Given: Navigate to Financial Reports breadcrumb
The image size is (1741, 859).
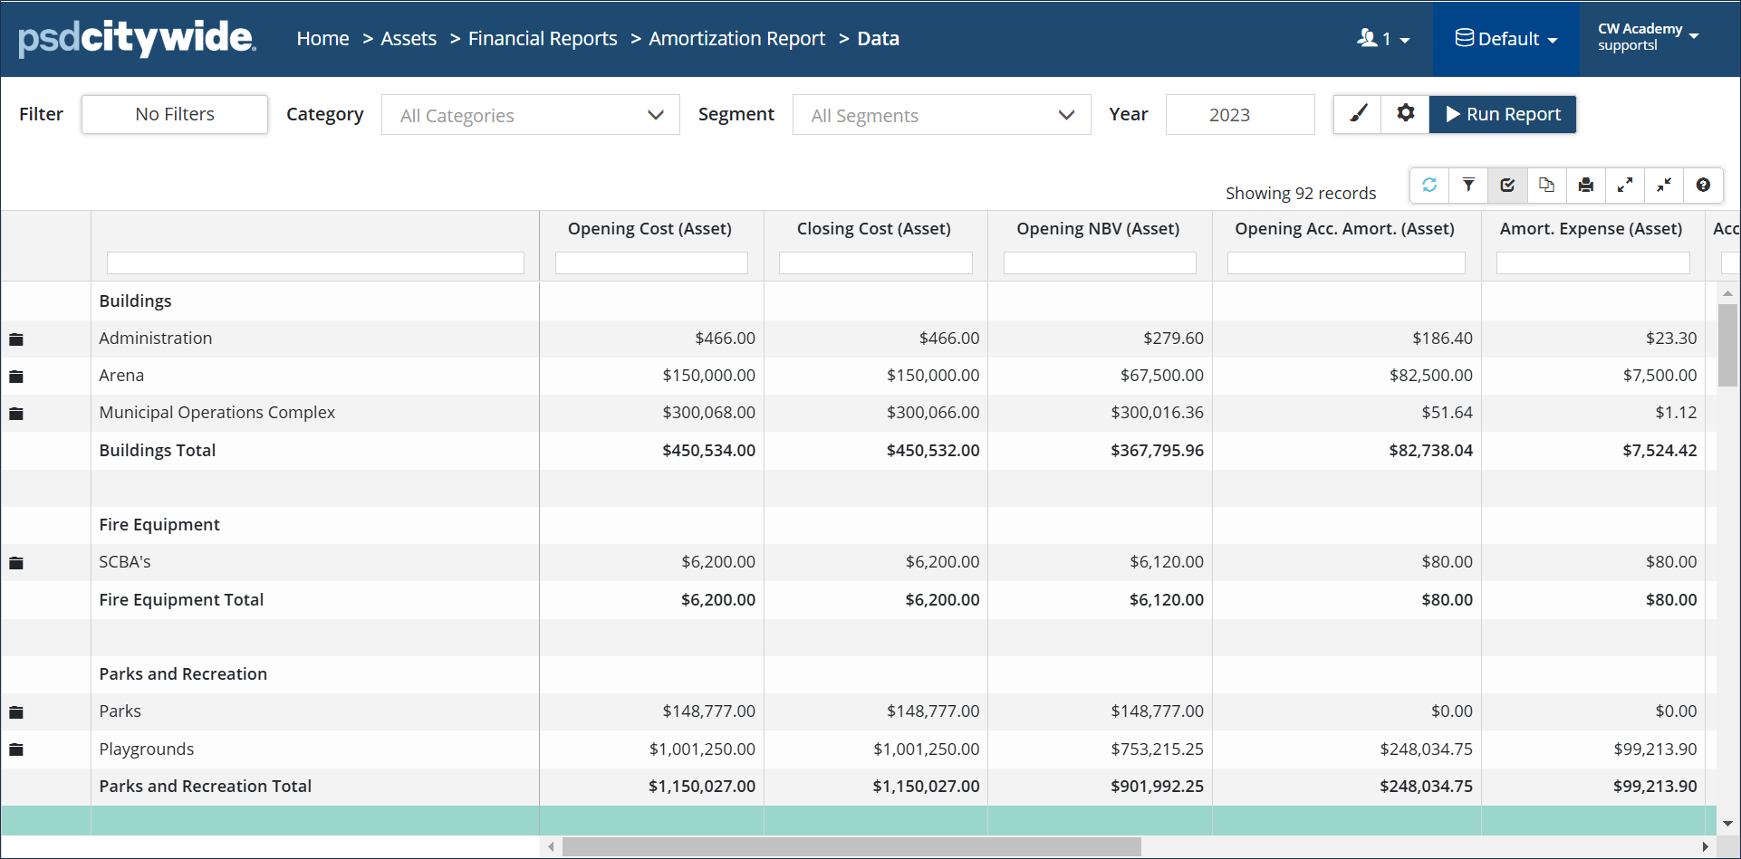Looking at the screenshot, I should point(542,39).
